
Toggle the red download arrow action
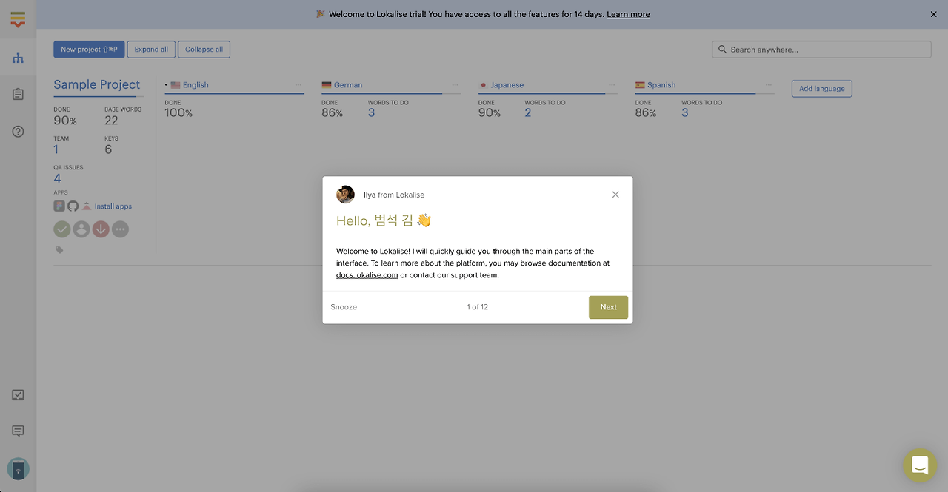101,229
